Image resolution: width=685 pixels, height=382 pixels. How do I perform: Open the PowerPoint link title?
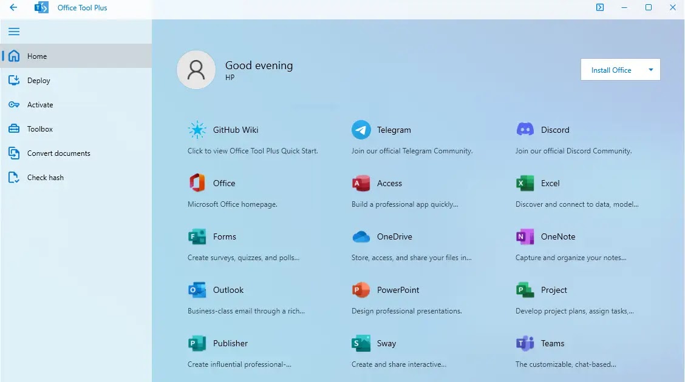coord(398,290)
